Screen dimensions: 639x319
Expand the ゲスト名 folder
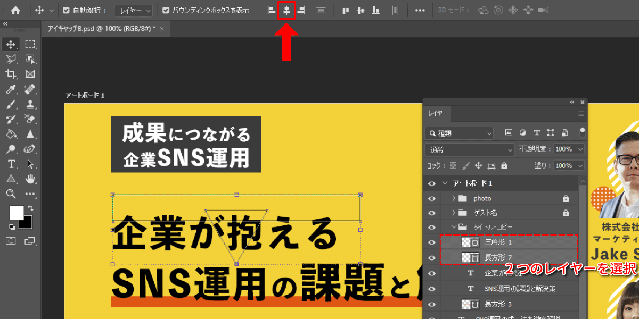point(453,213)
